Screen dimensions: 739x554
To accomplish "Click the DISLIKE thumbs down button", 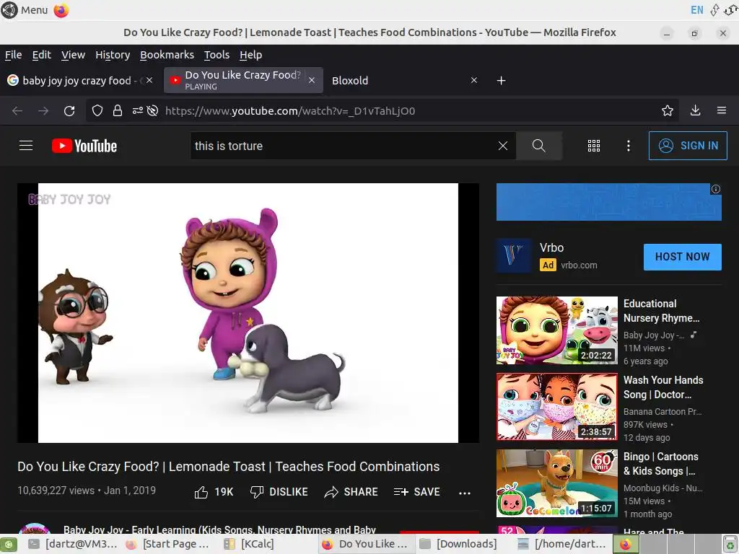I will pos(279,492).
